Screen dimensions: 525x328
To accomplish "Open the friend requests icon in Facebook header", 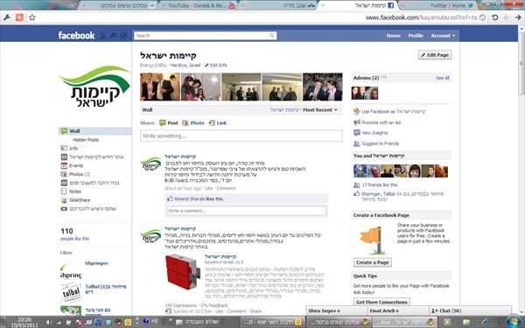I will tap(103, 36).
